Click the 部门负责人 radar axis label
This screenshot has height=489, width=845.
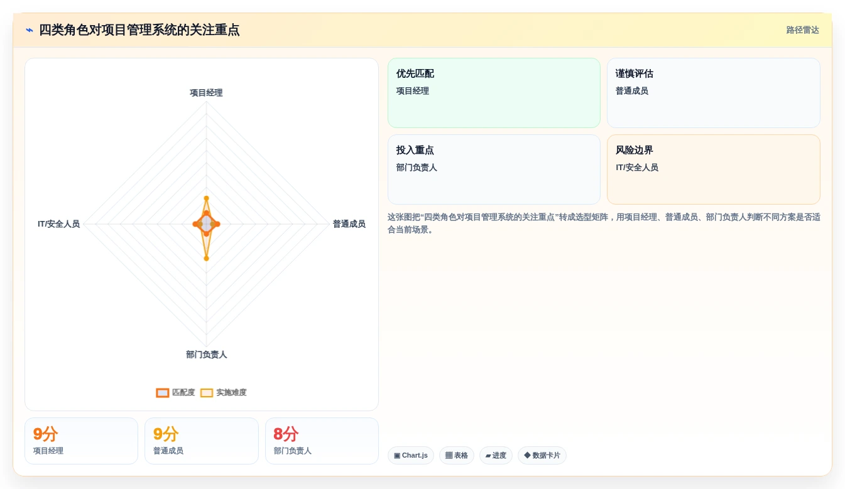[x=206, y=355]
